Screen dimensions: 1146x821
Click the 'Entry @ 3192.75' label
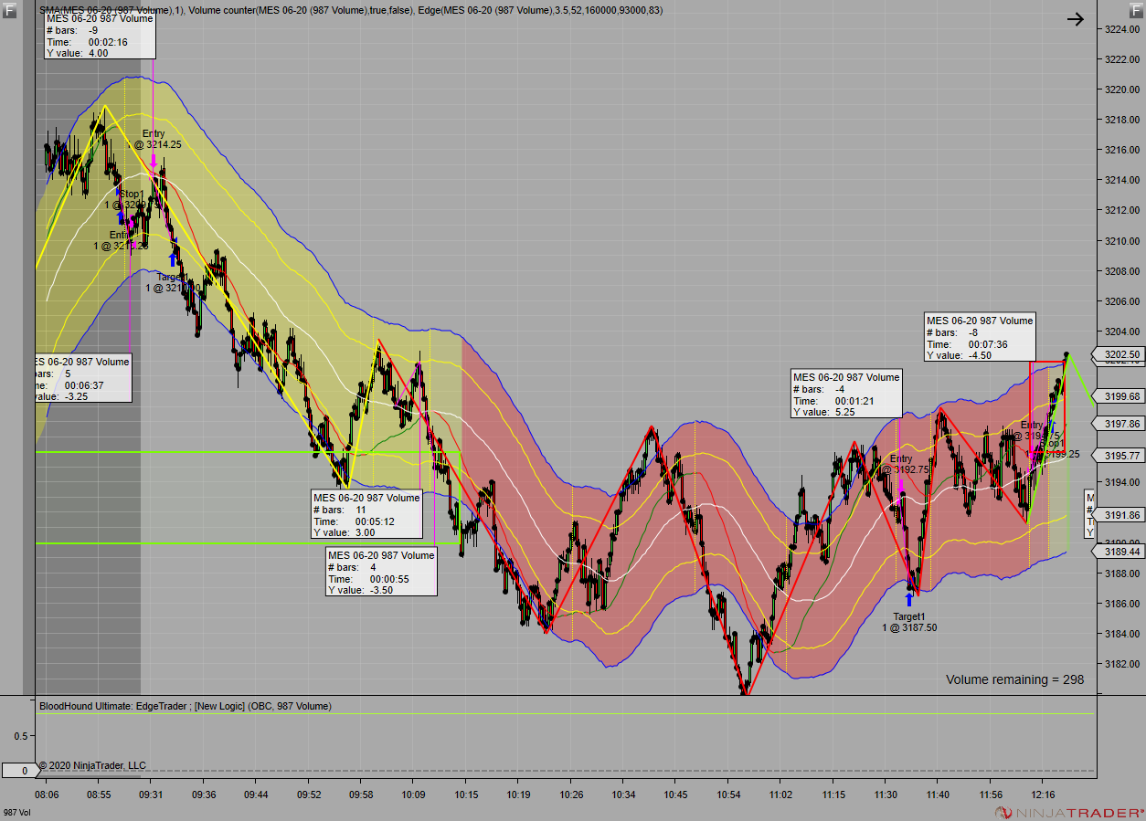pyautogui.click(x=906, y=464)
